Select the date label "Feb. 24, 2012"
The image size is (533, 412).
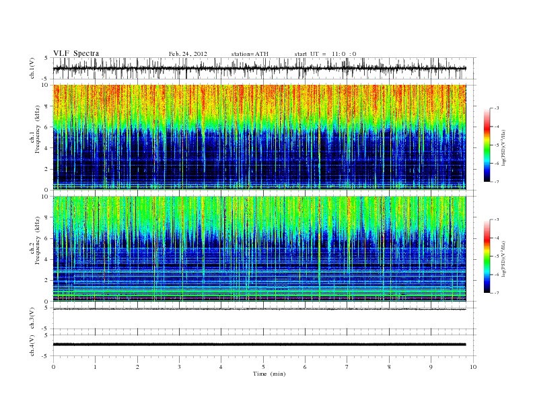(x=188, y=54)
